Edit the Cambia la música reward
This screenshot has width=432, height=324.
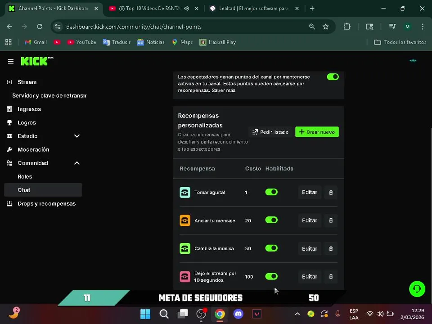coord(310,248)
